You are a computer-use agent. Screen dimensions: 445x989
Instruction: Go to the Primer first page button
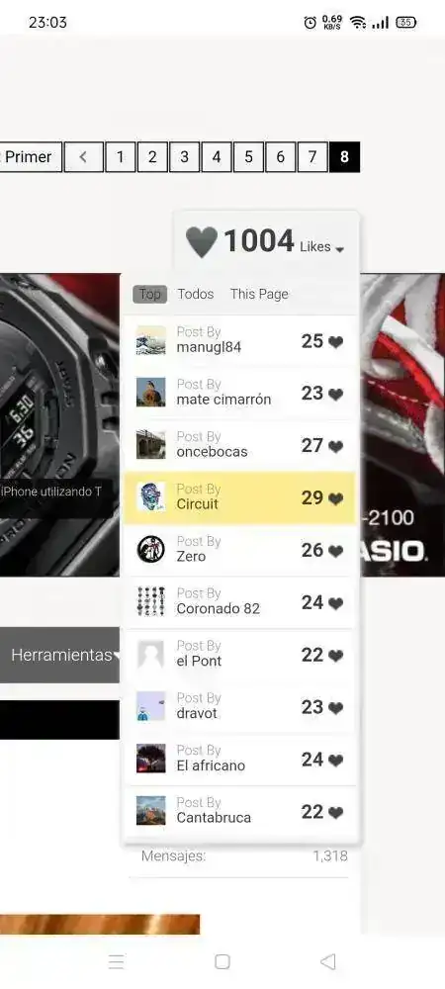point(31,157)
